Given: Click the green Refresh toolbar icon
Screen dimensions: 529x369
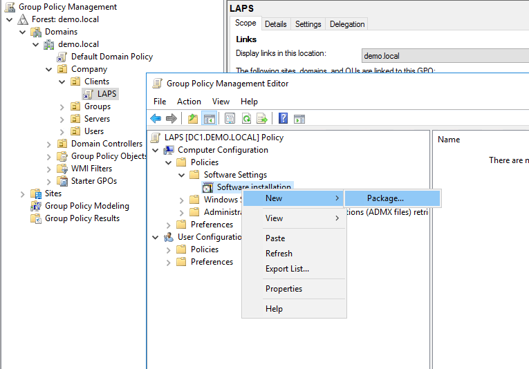Looking at the screenshot, I should [246, 118].
